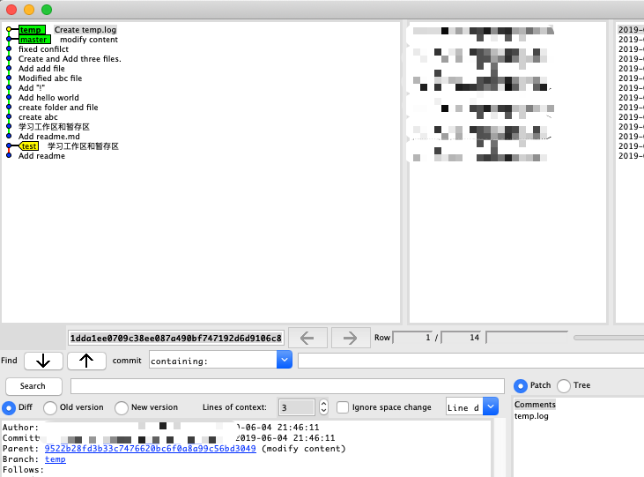Select the Old version radio button
The width and height of the screenshot is (644, 477).
point(50,407)
